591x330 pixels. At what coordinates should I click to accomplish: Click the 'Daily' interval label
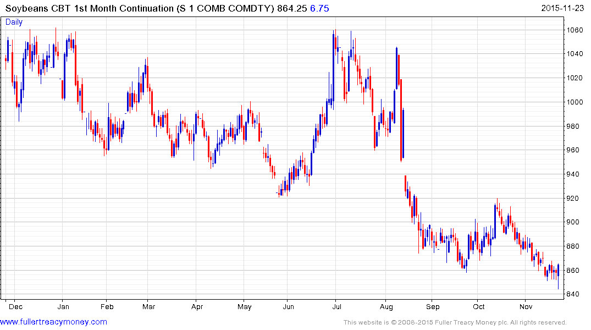[14, 22]
